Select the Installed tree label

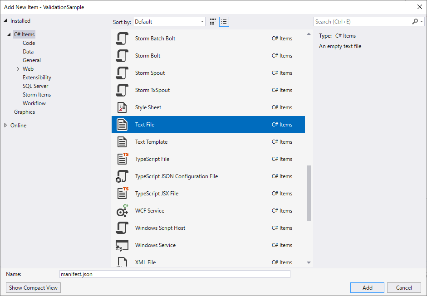(20, 21)
